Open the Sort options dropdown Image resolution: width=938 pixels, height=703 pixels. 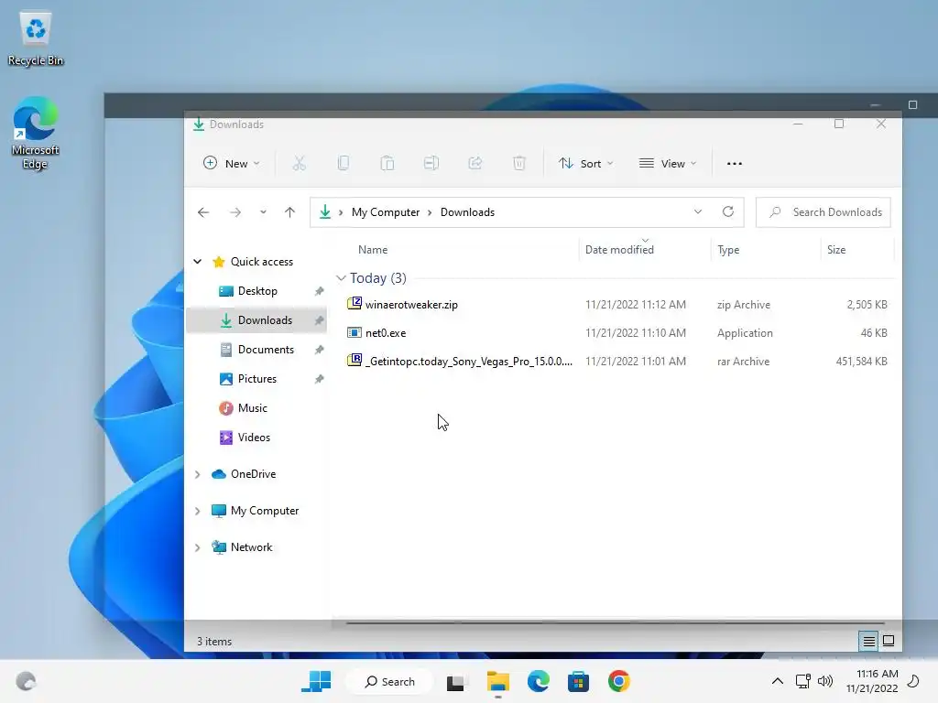pyautogui.click(x=586, y=163)
